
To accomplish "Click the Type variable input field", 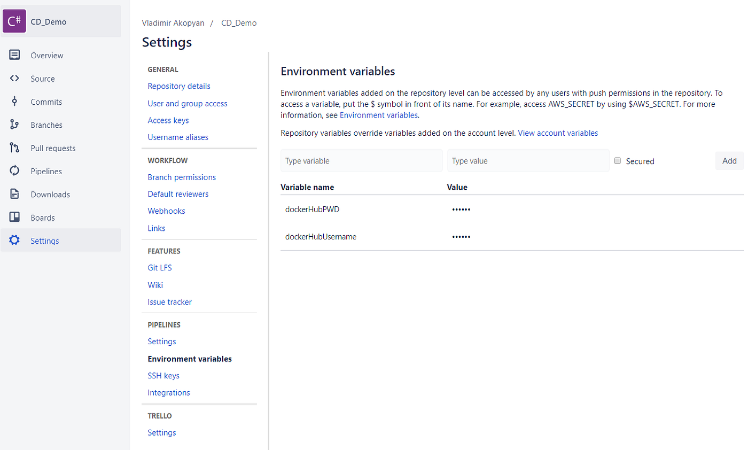I will click(x=361, y=160).
